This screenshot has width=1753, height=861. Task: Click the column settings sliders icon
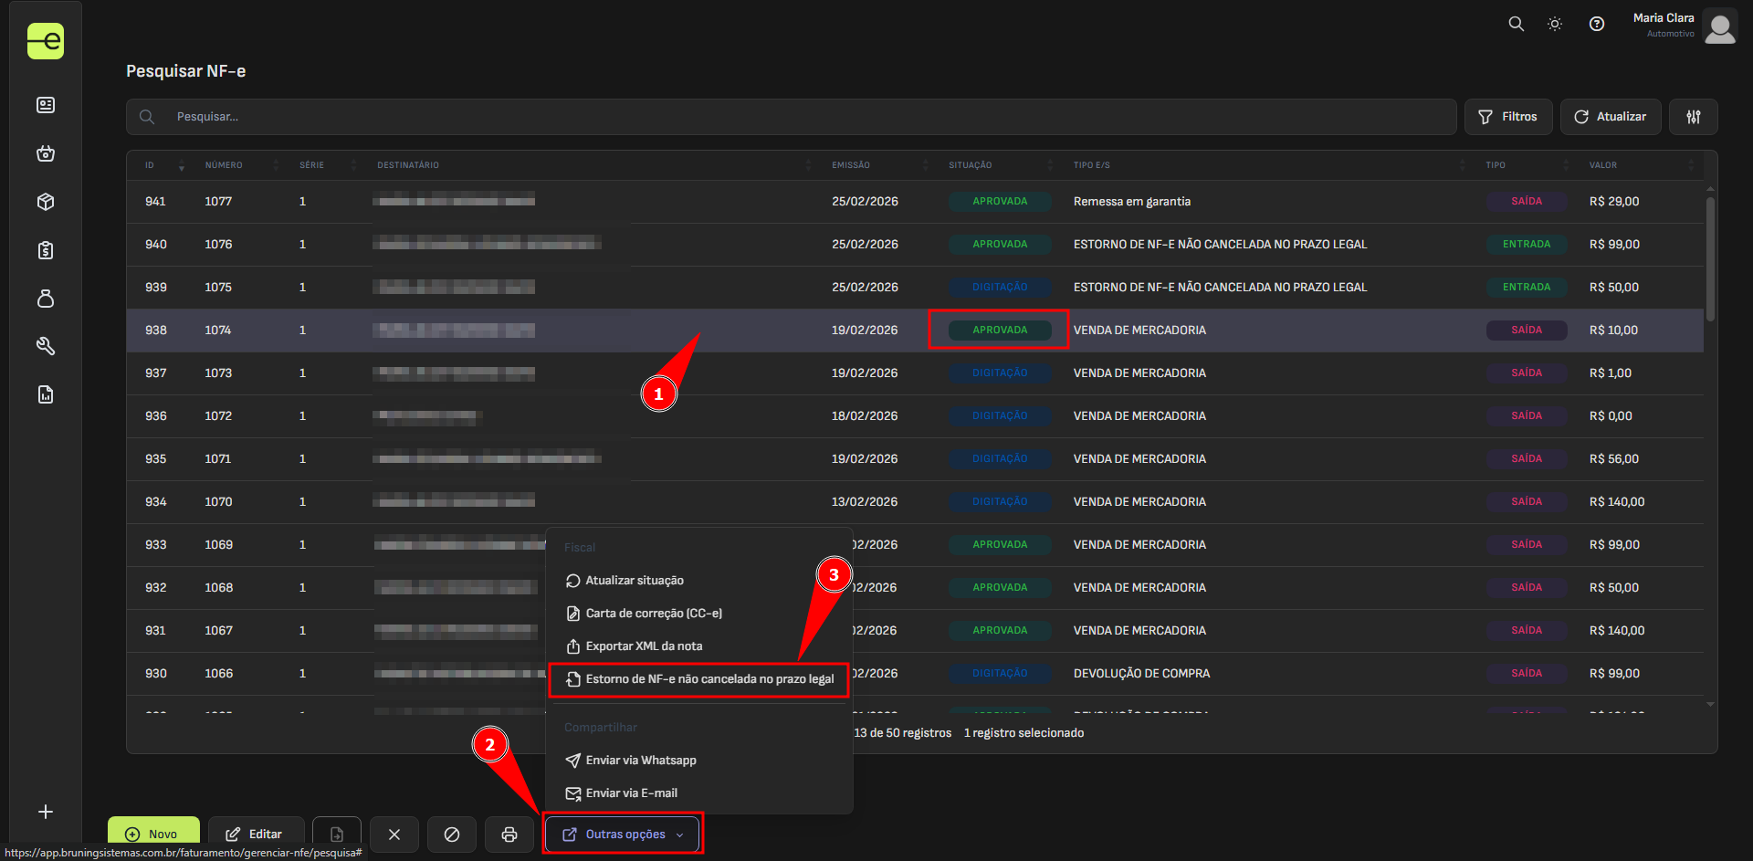[1693, 117]
